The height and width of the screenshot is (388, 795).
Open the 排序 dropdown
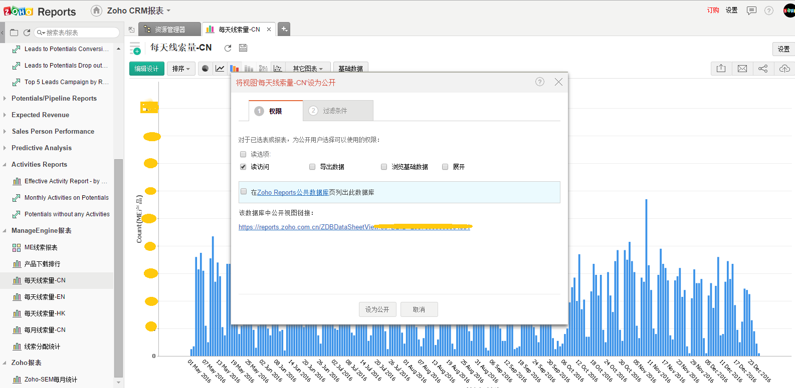point(181,69)
